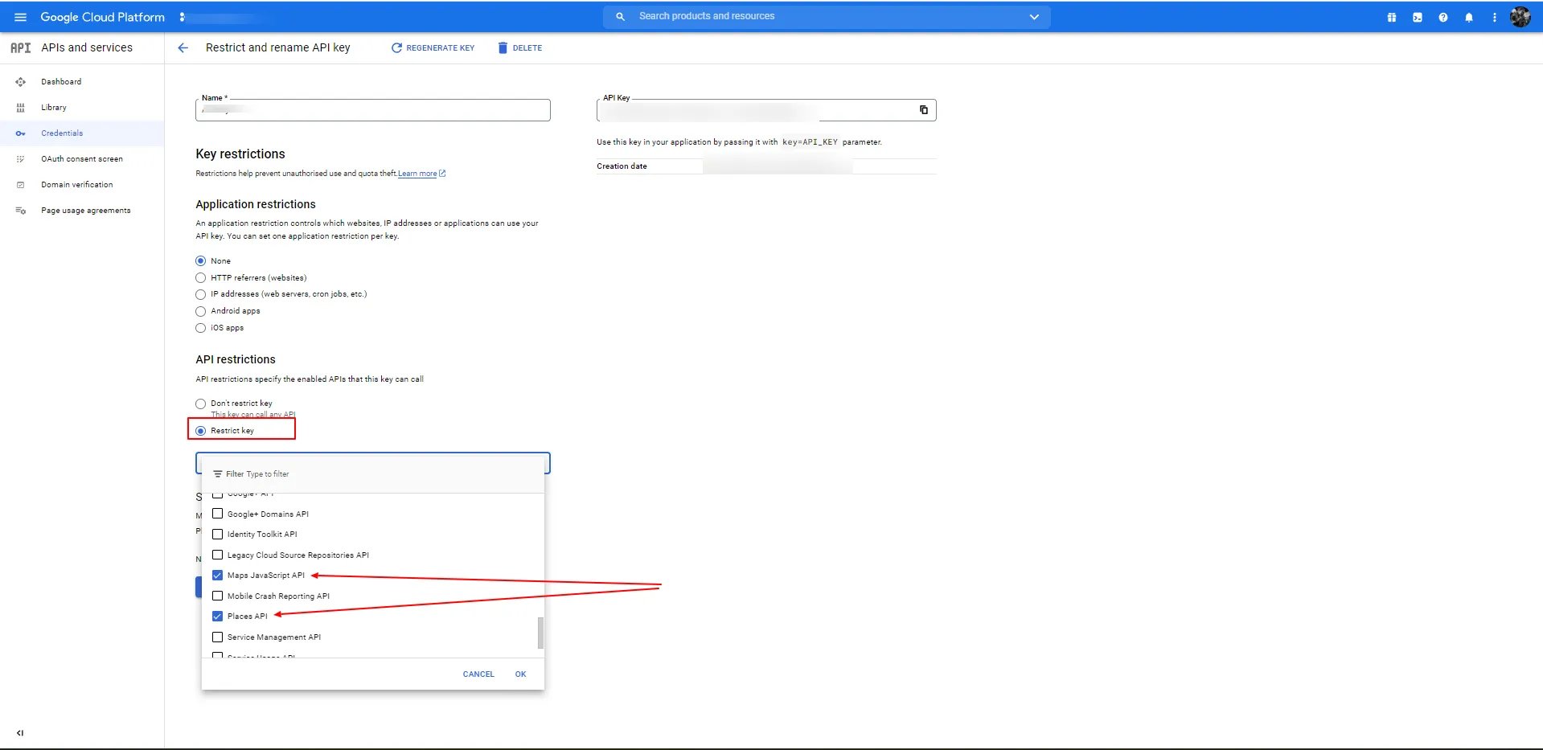The height and width of the screenshot is (750, 1543).
Task: Click OK to confirm selected APIs
Action: point(520,674)
